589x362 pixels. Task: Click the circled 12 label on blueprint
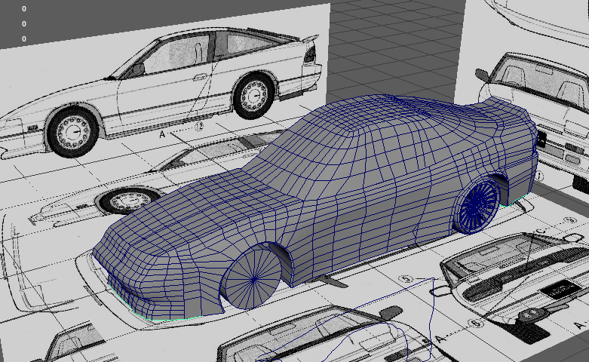[199, 126]
